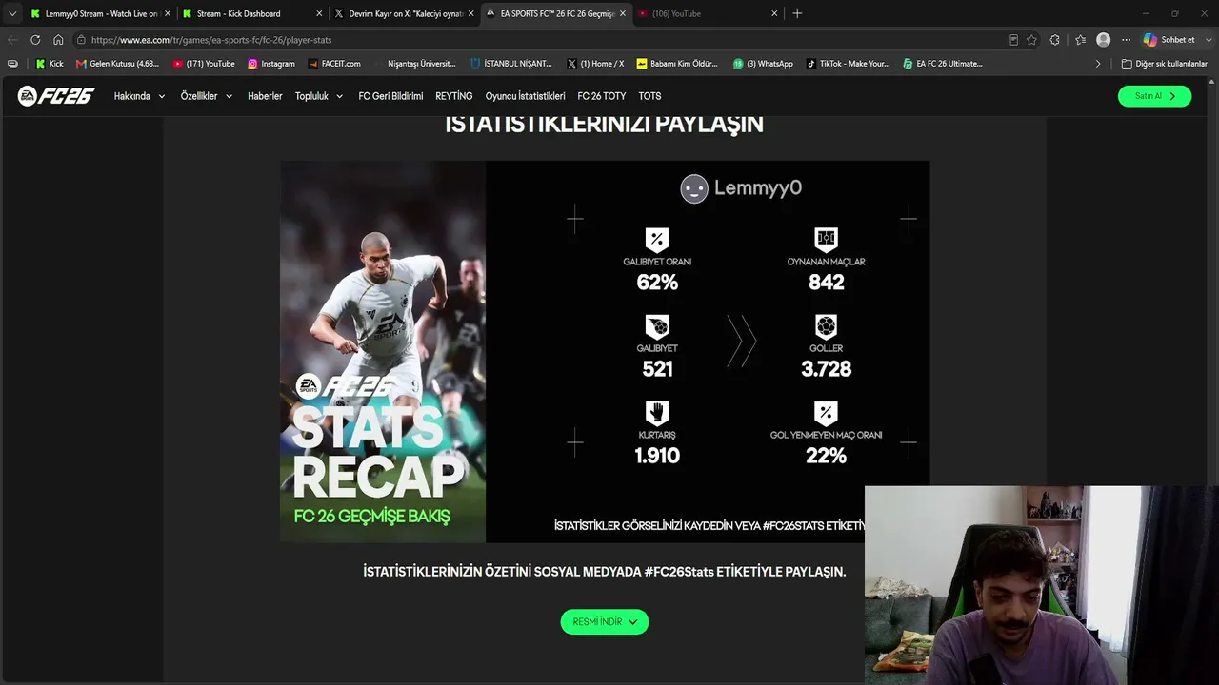The image size is (1219, 685).
Task: Close the (106) YouTube tab
Action: [774, 13]
